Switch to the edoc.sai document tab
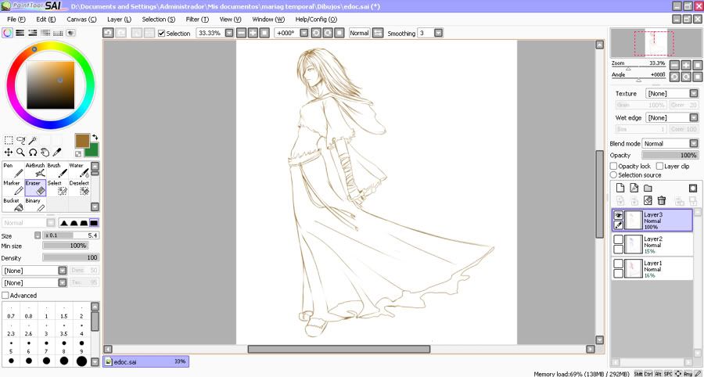Screen dimensions: 704x377 click(146, 361)
